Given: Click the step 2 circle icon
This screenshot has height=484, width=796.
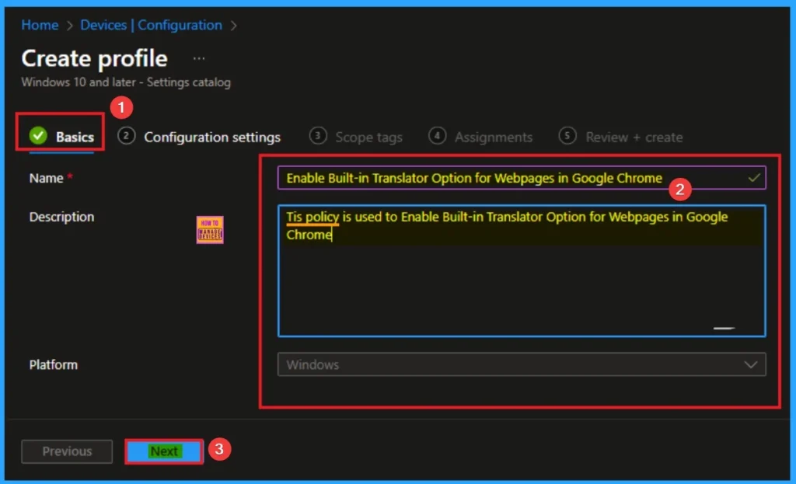Looking at the screenshot, I should (x=127, y=135).
